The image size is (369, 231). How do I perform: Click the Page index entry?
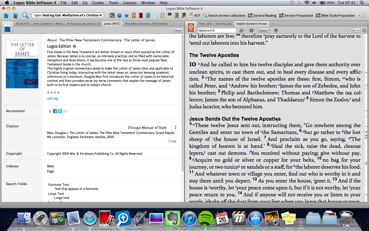click(x=50, y=171)
